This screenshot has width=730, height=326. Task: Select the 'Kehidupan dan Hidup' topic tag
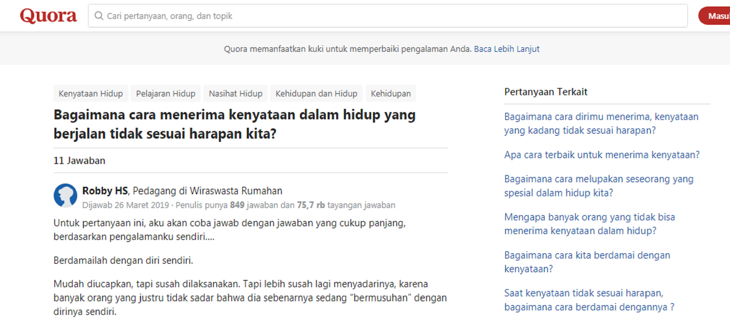(x=316, y=94)
